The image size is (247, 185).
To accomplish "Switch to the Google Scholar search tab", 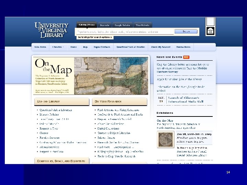I will click(122, 25).
